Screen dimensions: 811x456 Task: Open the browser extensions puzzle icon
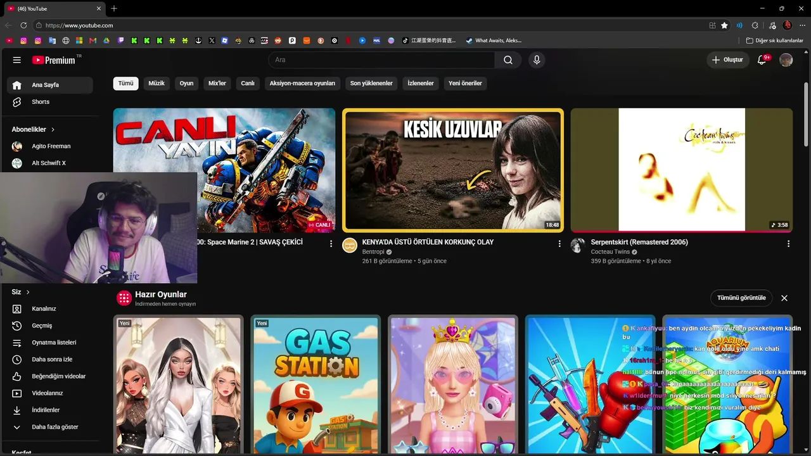click(755, 25)
